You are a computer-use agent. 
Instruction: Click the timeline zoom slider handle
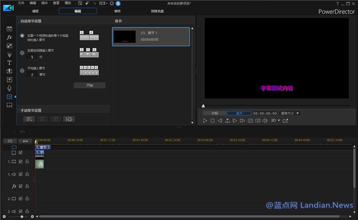21,217
